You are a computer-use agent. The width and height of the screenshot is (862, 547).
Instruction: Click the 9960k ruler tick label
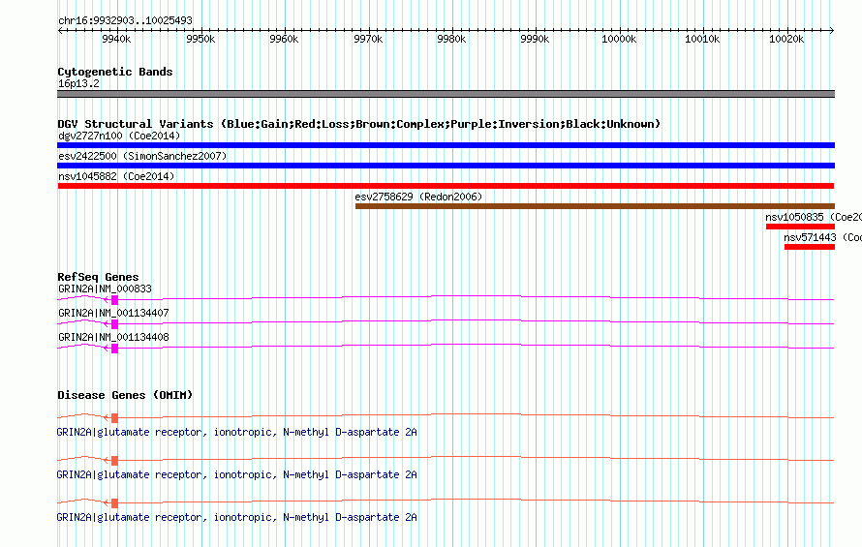(284, 39)
